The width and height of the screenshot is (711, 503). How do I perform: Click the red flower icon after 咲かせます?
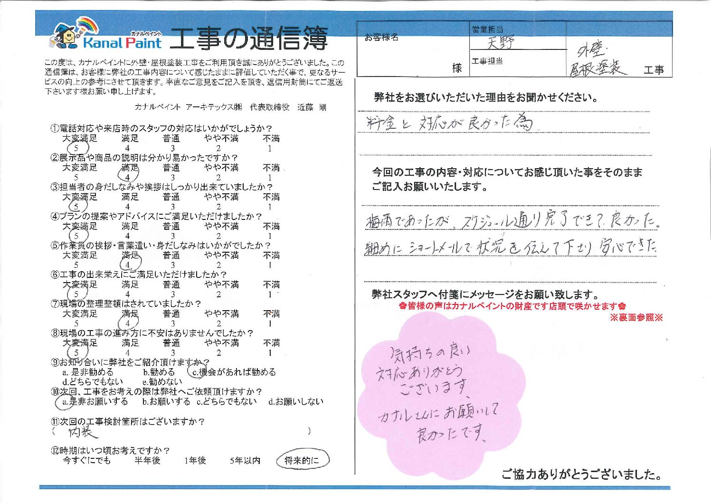pyautogui.click(x=622, y=306)
